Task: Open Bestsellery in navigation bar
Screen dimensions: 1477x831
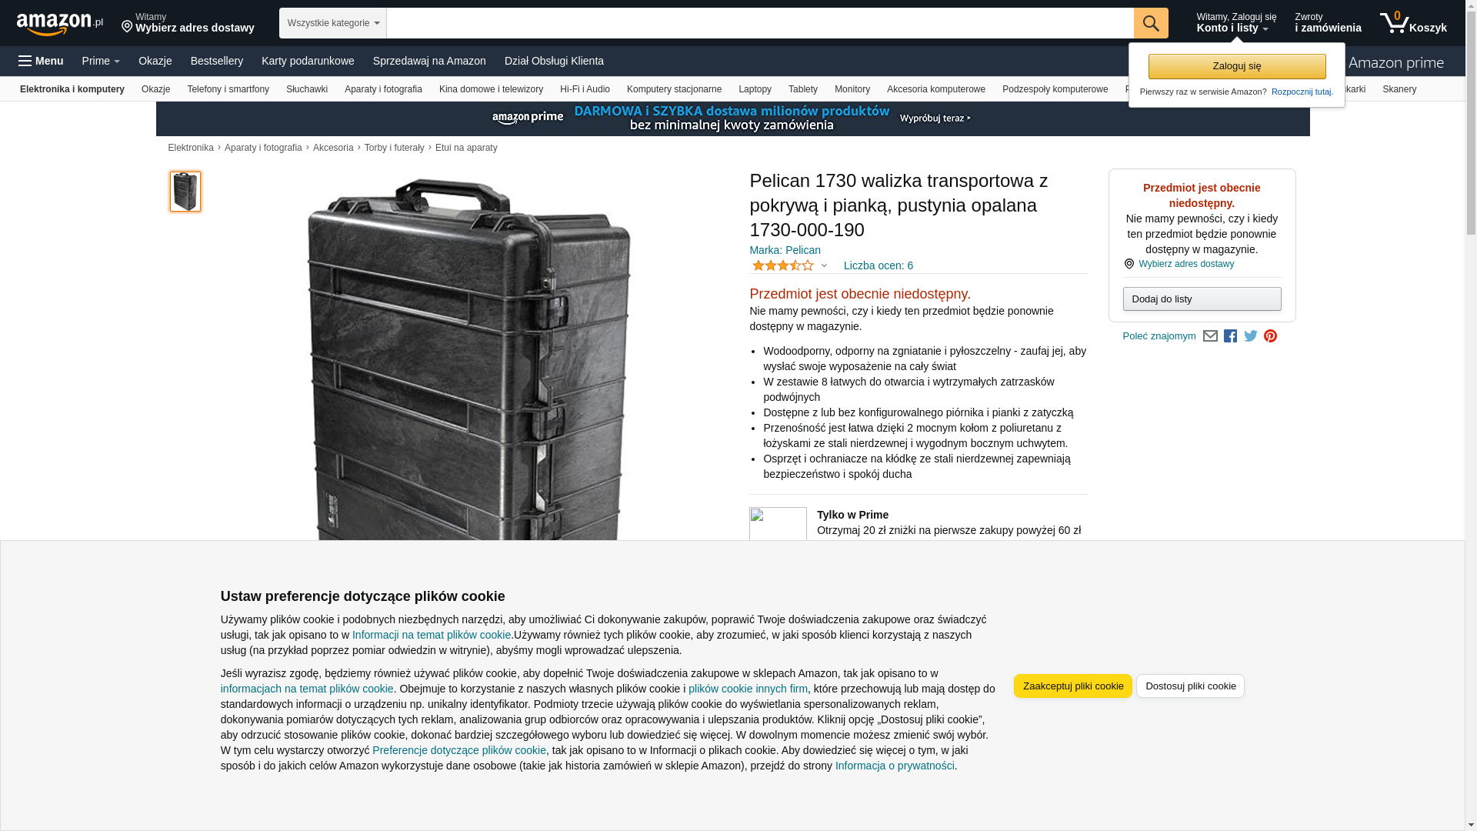Action: (x=217, y=61)
